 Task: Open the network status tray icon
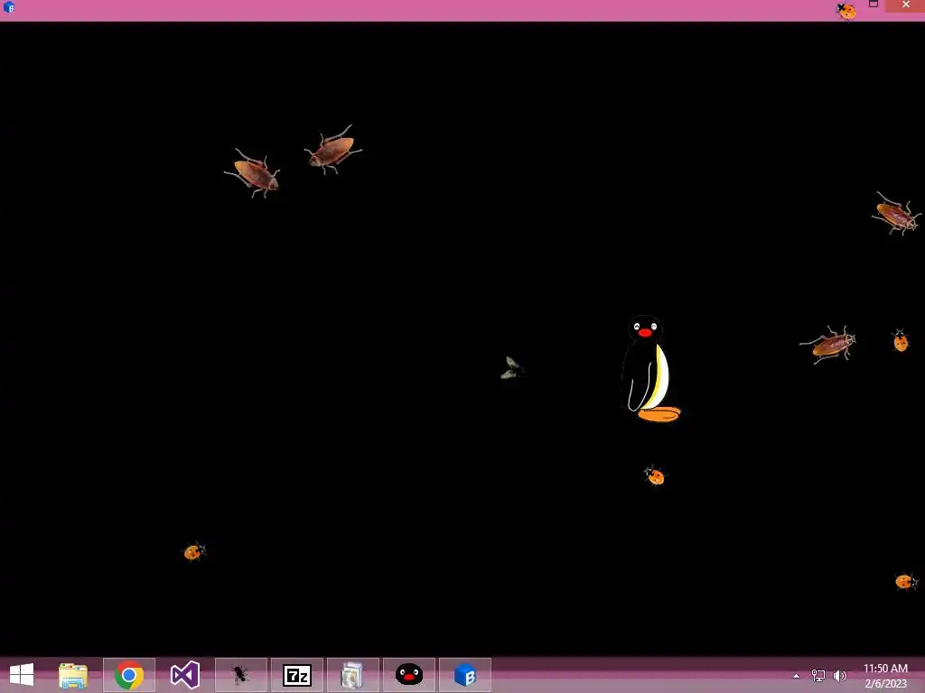[818, 675]
